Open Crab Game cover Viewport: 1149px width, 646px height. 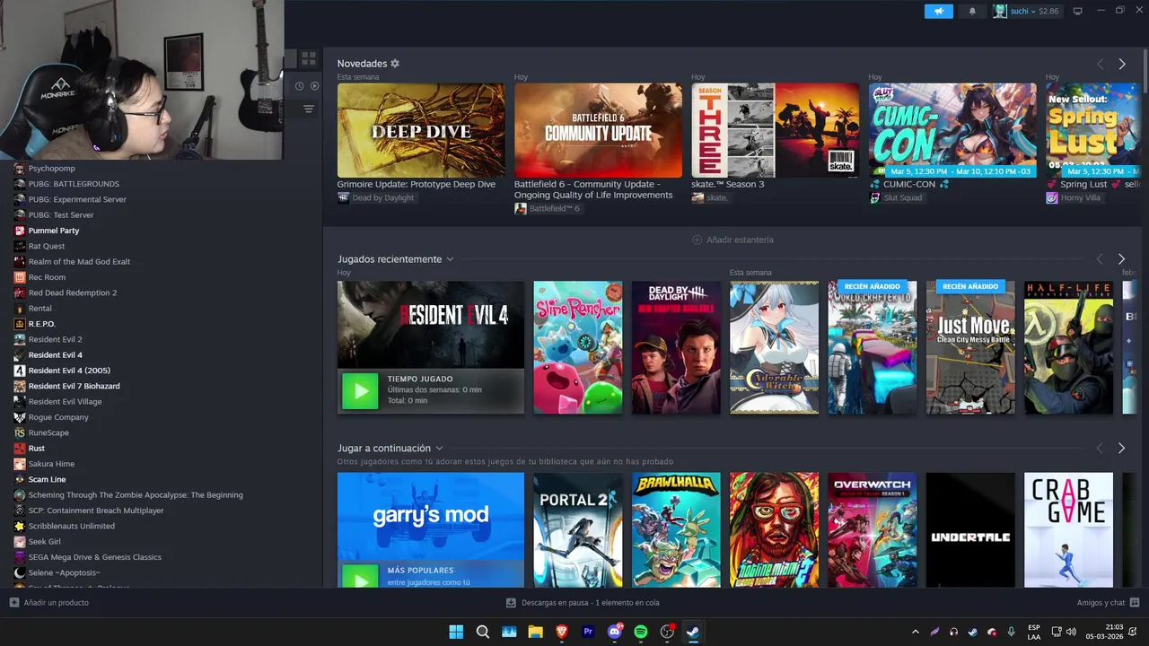tap(1068, 530)
